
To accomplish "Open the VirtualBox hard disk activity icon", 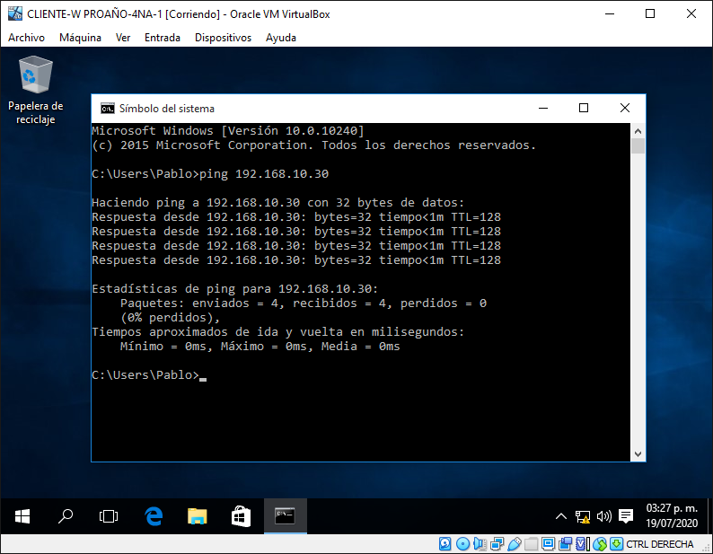I will pyautogui.click(x=445, y=543).
